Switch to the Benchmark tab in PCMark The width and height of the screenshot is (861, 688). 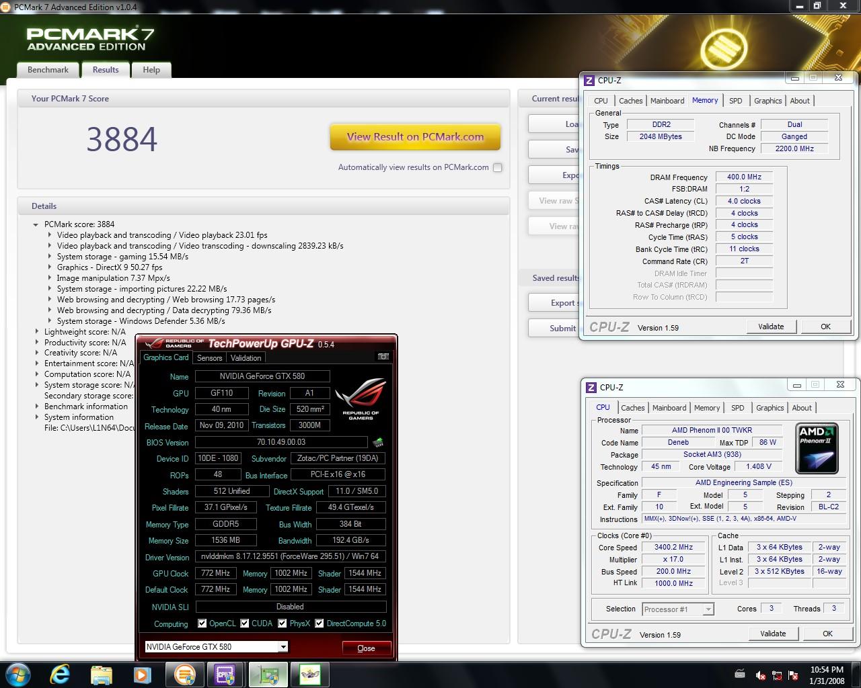coord(48,70)
